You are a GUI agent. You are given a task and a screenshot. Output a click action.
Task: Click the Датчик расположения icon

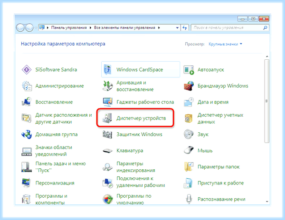(x=27, y=118)
